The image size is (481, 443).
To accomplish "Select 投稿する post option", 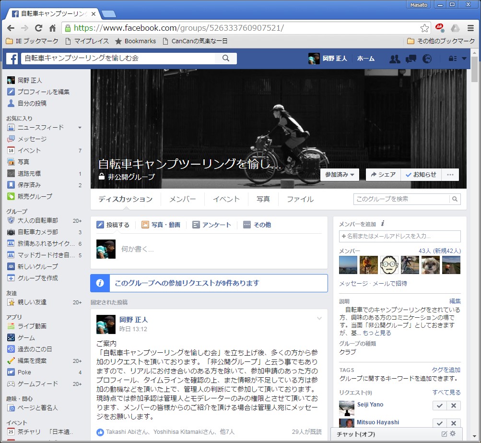I will point(113,225).
